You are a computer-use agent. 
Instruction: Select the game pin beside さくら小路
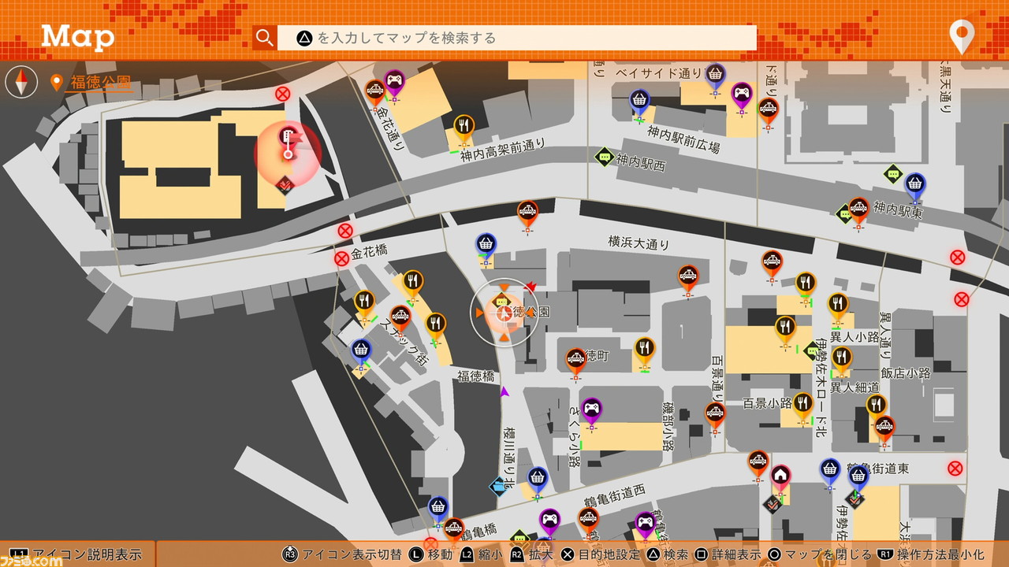coord(591,412)
